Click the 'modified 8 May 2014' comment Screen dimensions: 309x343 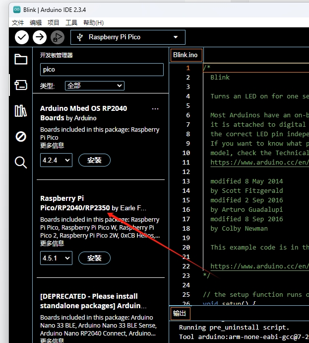pos(247,181)
